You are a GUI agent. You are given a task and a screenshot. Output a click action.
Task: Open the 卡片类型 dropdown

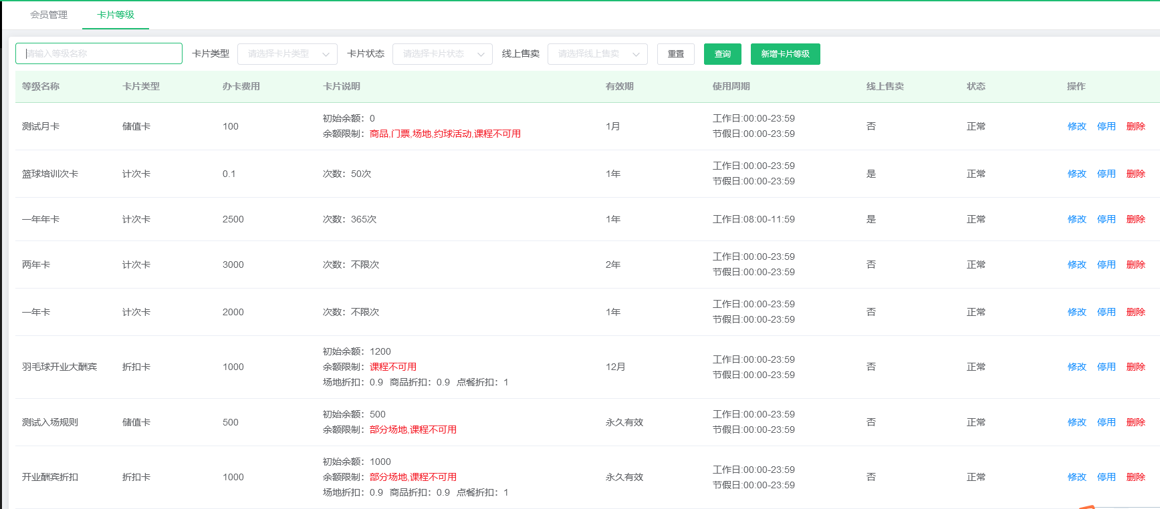tap(287, 54)
